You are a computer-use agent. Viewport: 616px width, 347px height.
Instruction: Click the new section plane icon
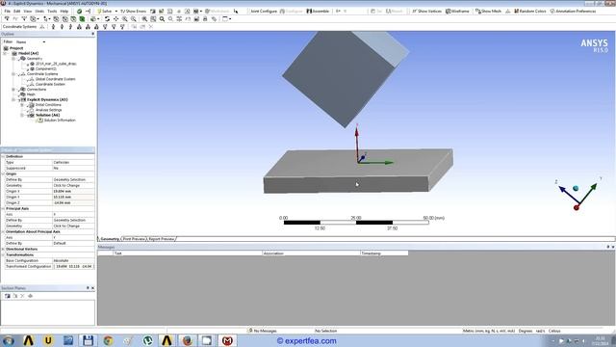tap(8, 296)
